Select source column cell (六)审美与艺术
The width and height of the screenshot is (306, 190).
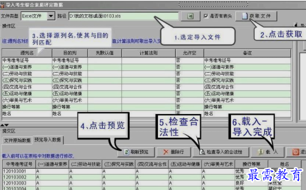(27, 100)
